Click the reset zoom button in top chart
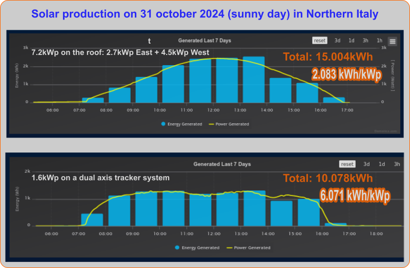The width and height of the screenshot is (410, 268). tap(319, 41)
